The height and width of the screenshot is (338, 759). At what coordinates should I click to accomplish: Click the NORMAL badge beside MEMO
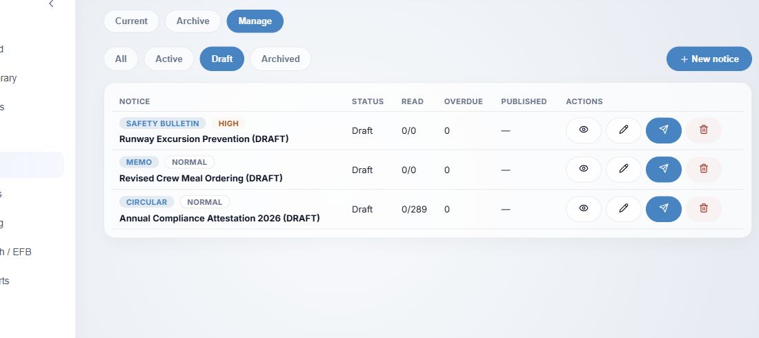189,162
